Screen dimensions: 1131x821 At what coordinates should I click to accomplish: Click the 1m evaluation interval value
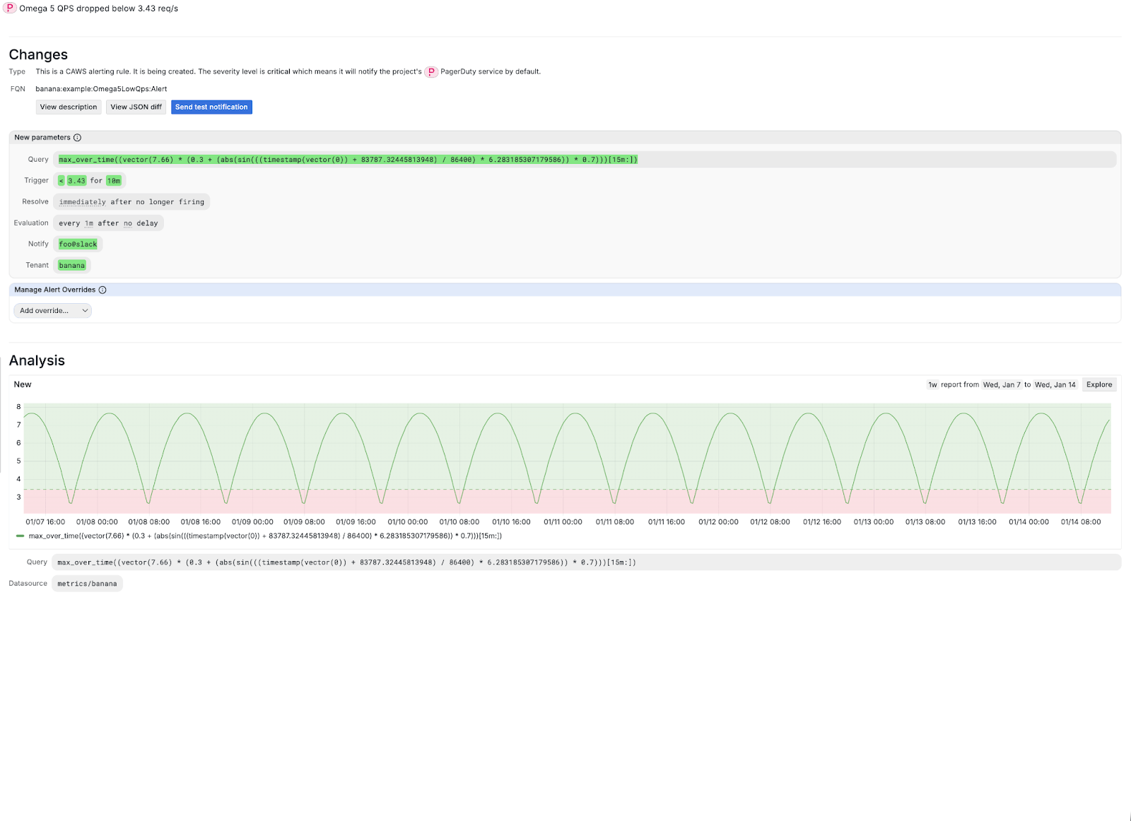89,223
